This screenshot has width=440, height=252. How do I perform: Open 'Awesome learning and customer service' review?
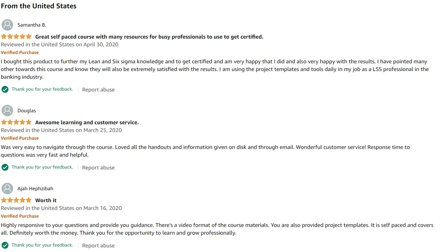[87, 122]
